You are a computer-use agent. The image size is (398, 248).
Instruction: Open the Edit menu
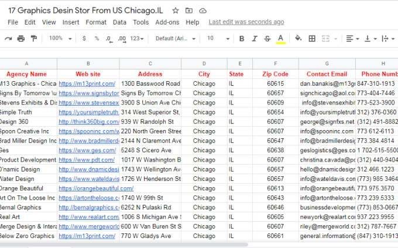(x=30, y=22)
